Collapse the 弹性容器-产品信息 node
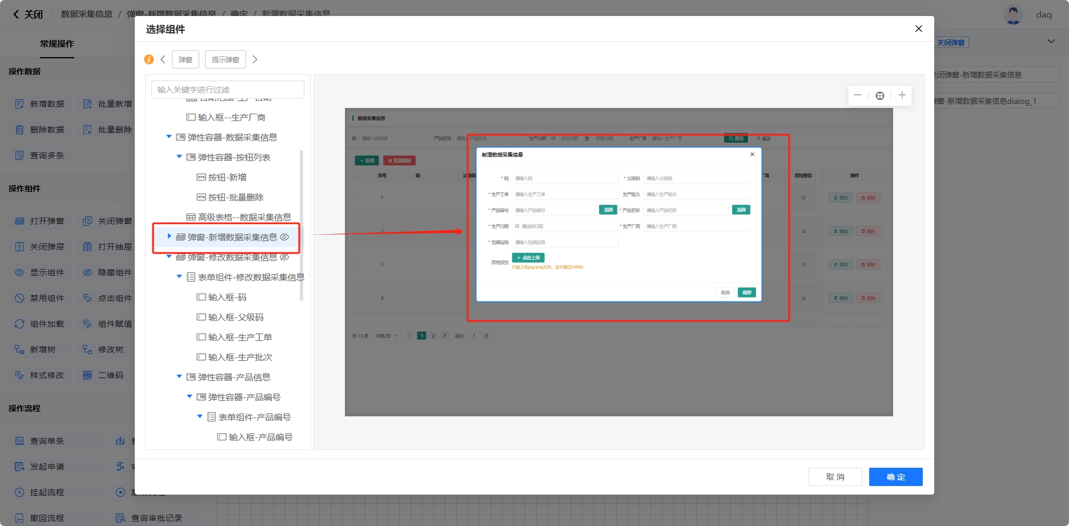This screenshot has height=526, width=1069. coord(179,376)
